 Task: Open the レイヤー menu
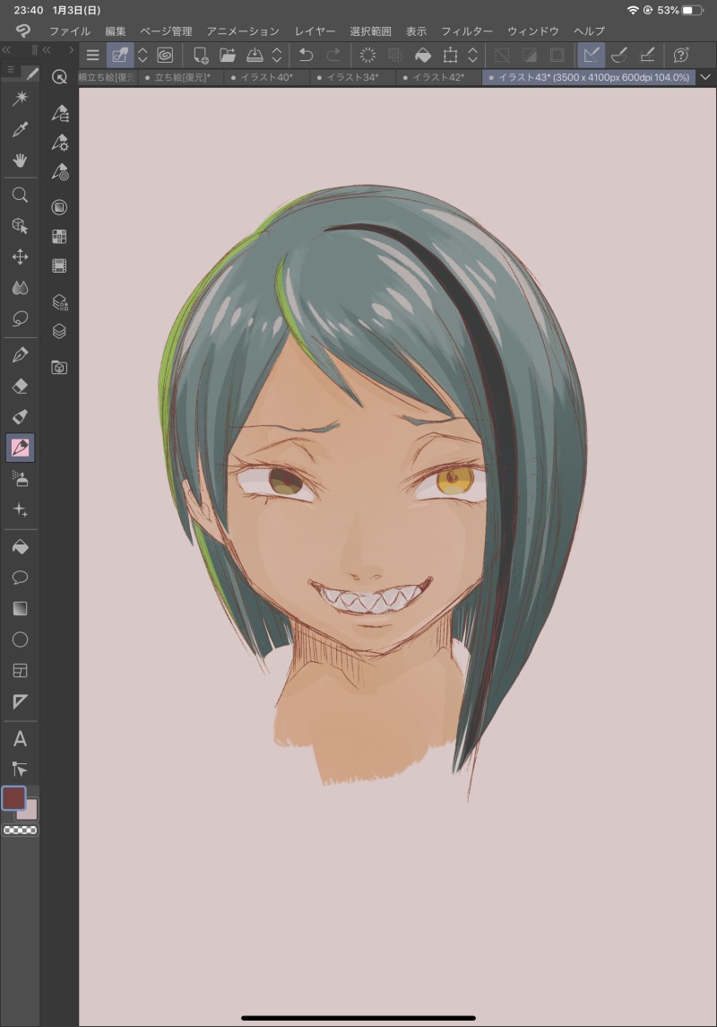click(315, 30)
